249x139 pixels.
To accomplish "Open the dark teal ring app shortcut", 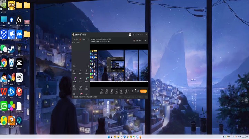I will [19, 120].
